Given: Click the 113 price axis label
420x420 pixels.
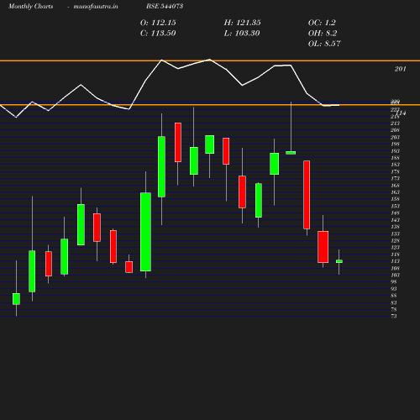Looking at the screenshot, I should pos(396,261).
